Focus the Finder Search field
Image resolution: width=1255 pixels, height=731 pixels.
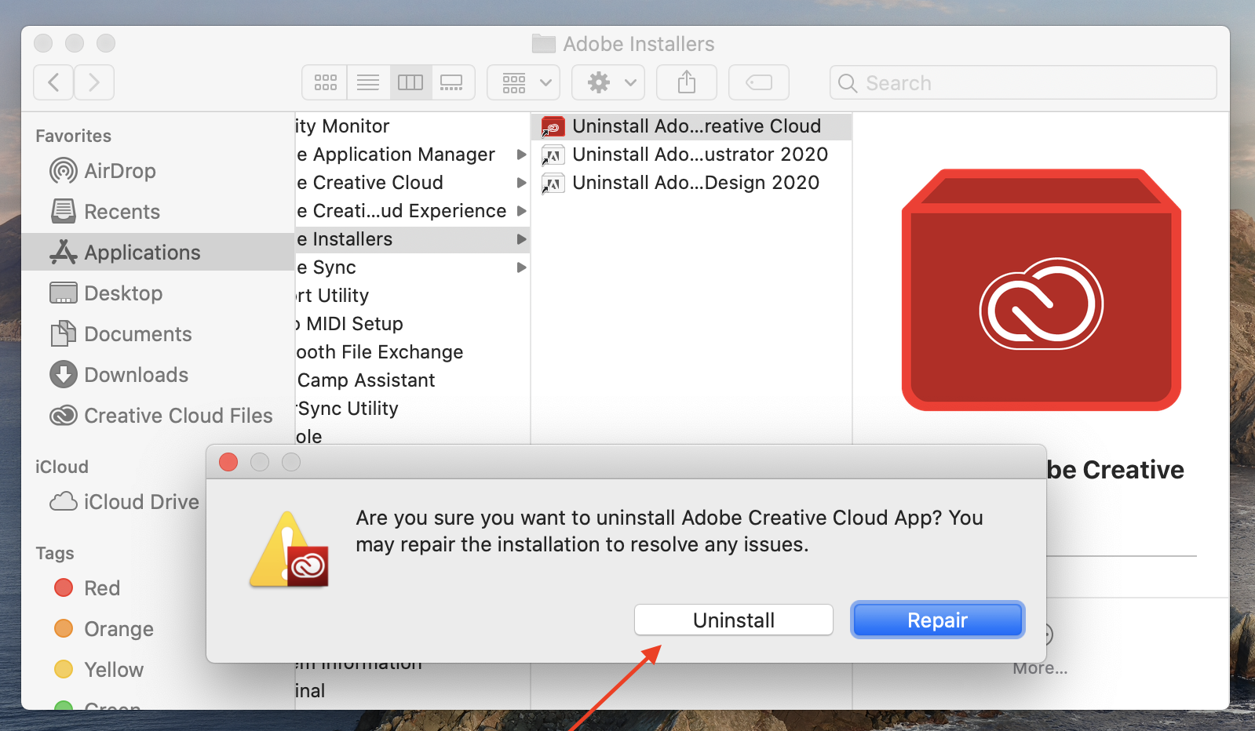(x=1023, y=82)
